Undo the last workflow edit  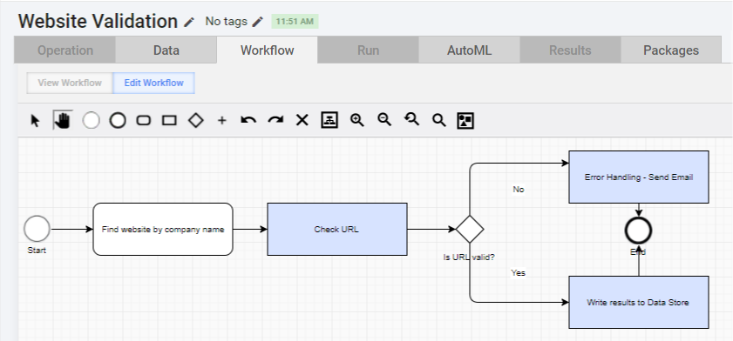pos(248,120)
